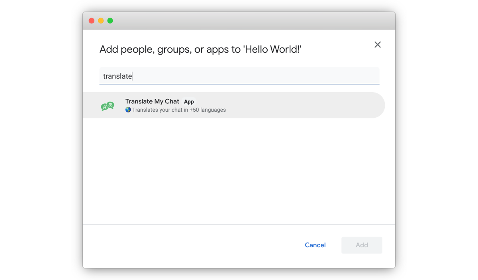Click the blank area below the search results
This screenshot has width=478, height=280.
239,172
